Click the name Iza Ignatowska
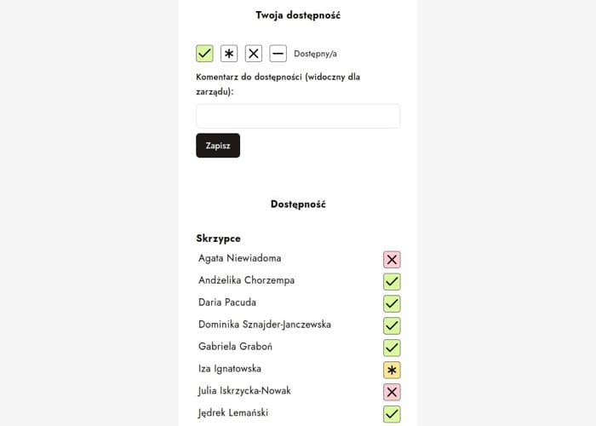Screen dimensions: 596x426 click(230, 369)
